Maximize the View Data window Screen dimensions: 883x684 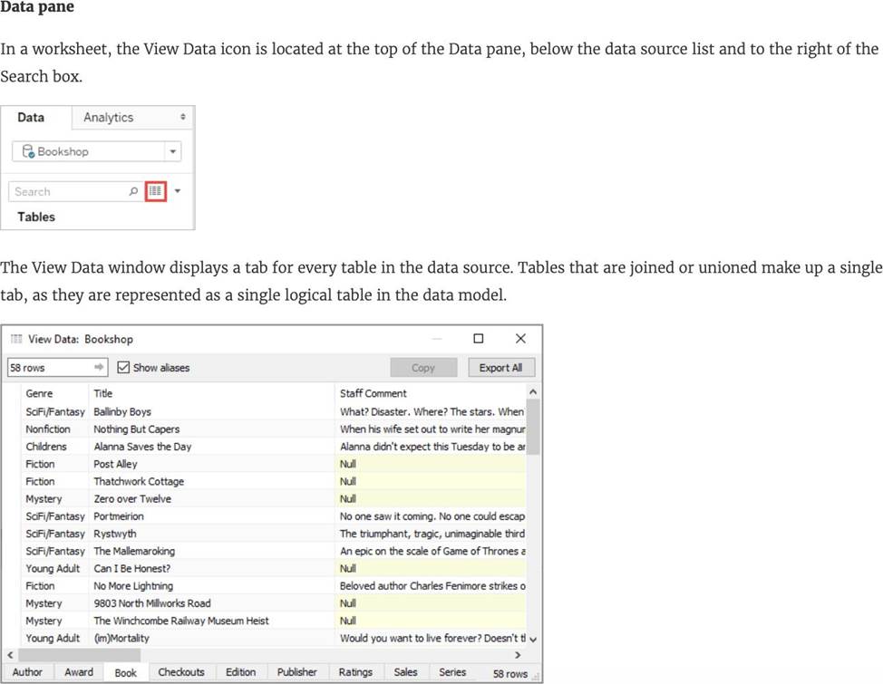[479, 339]
